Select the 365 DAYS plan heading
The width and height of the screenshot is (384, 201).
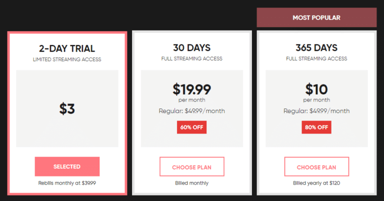(x=316, y=48)
